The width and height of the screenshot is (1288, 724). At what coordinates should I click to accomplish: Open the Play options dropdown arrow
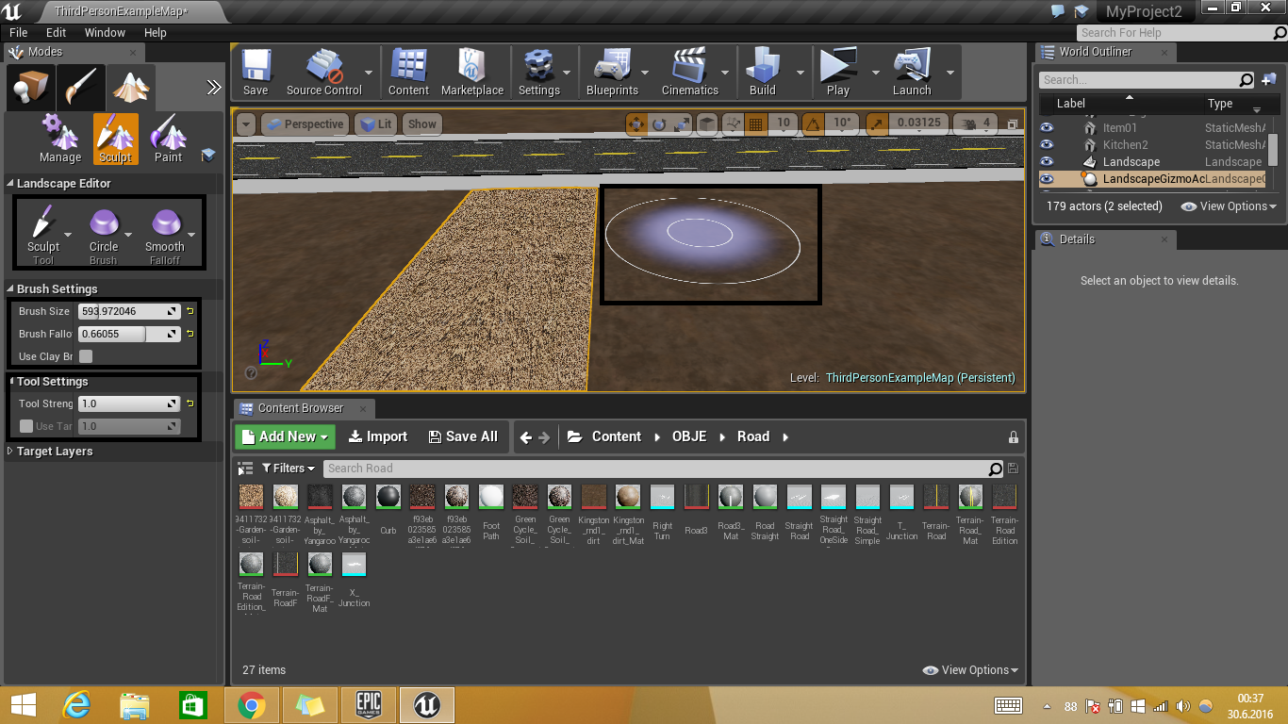click(x=875, y=73)
